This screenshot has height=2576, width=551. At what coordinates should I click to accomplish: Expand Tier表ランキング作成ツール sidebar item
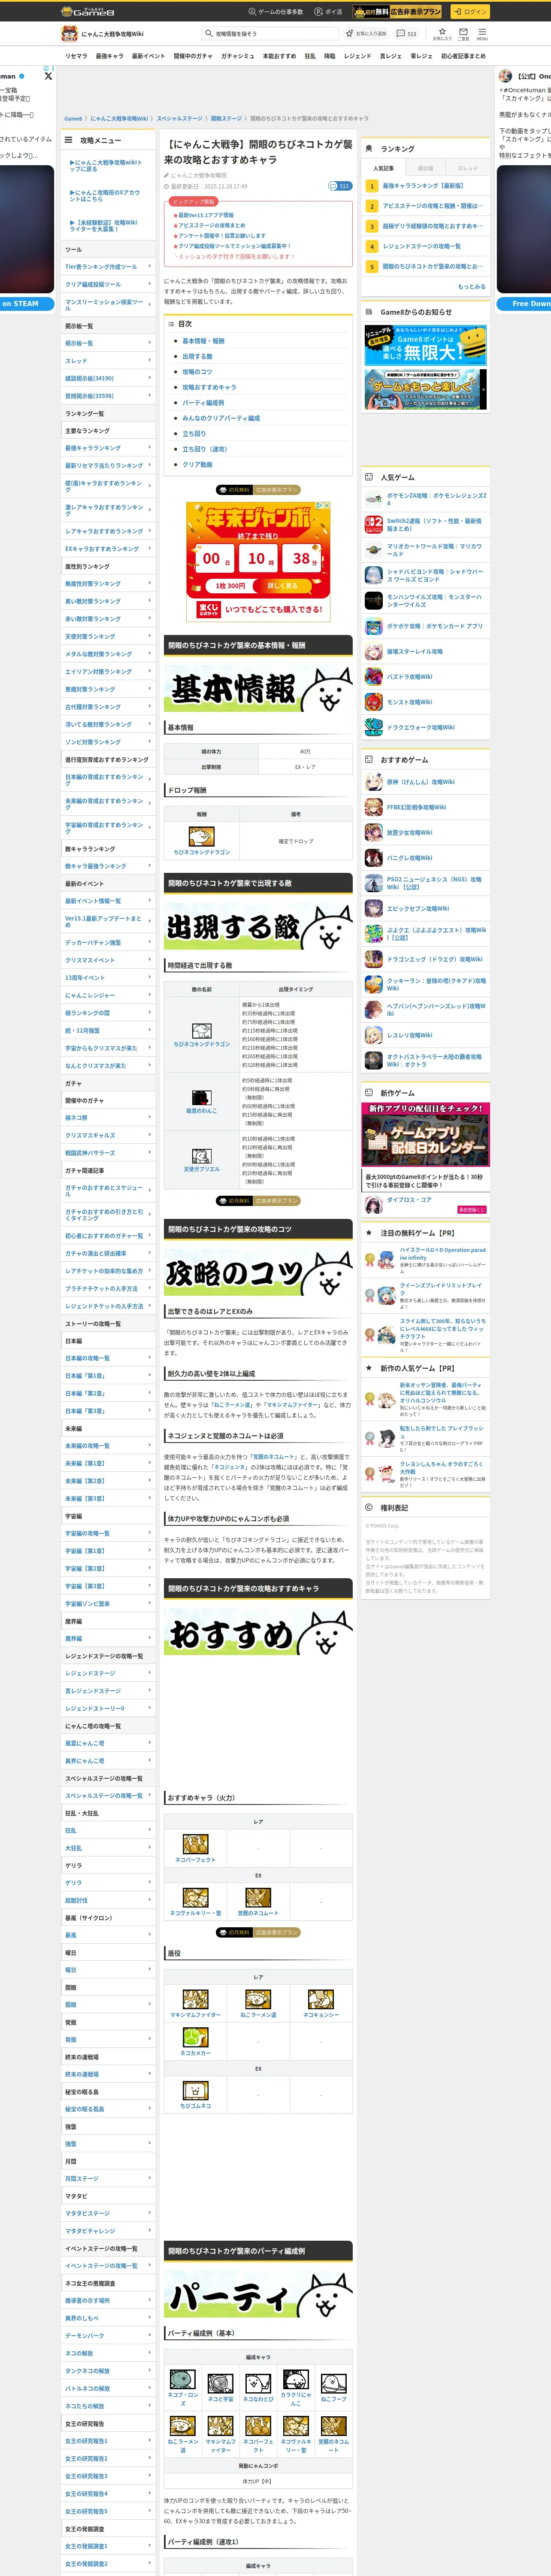[x=108, y=267]
